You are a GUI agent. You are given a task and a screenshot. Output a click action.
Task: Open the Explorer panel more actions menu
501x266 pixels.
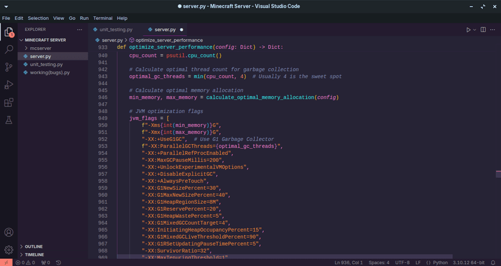[x=79, y=29]
